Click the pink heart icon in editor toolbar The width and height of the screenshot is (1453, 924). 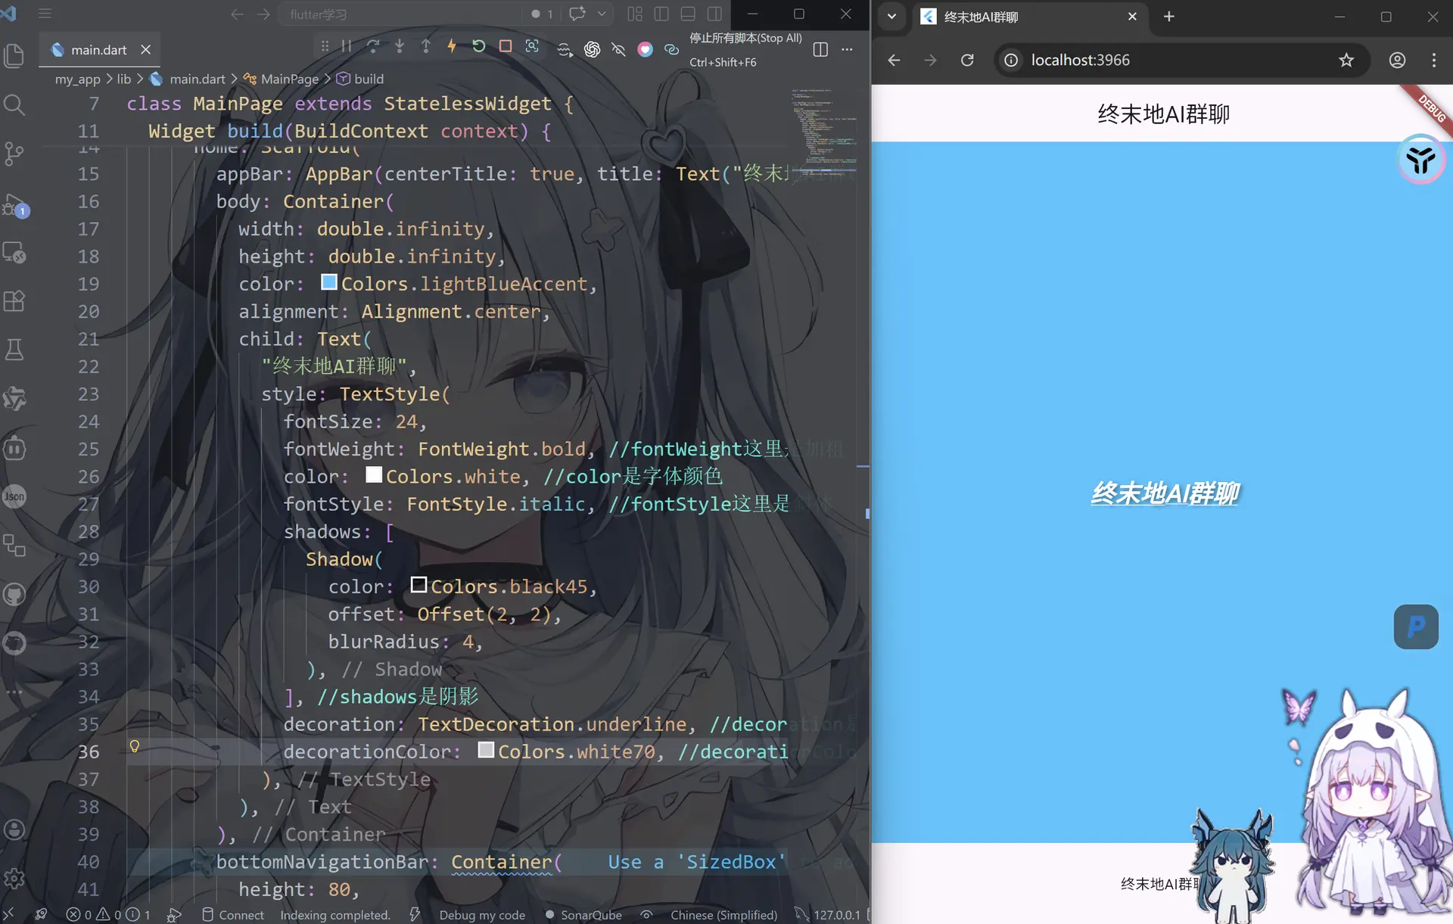click(x=645, y=49)
